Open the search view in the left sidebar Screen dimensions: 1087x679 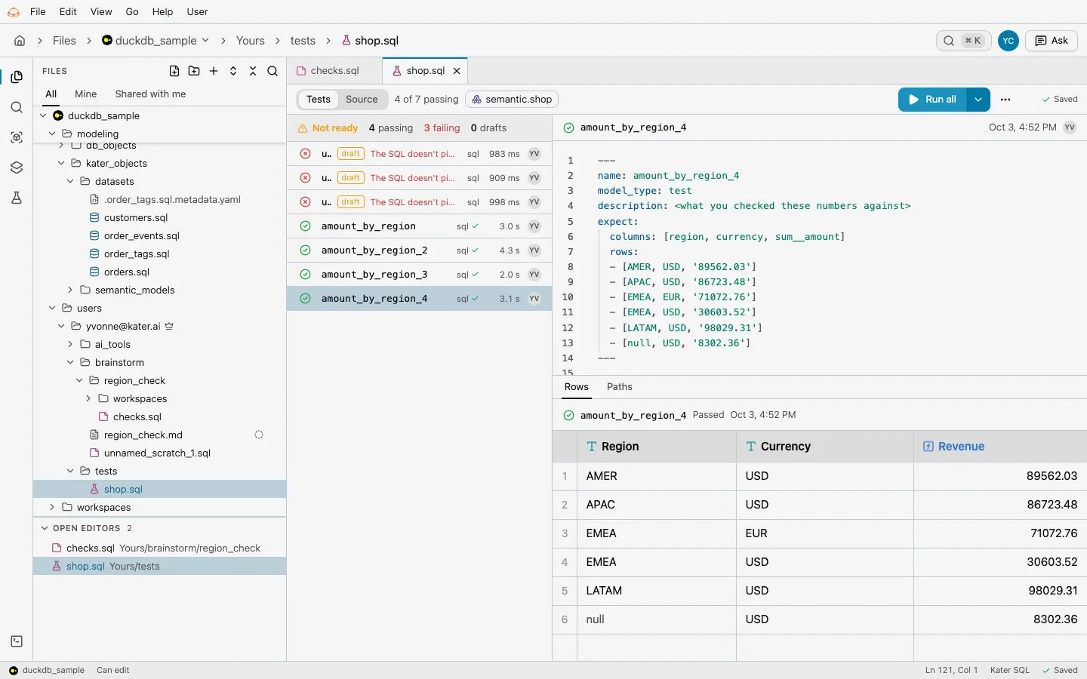(17, 107)
